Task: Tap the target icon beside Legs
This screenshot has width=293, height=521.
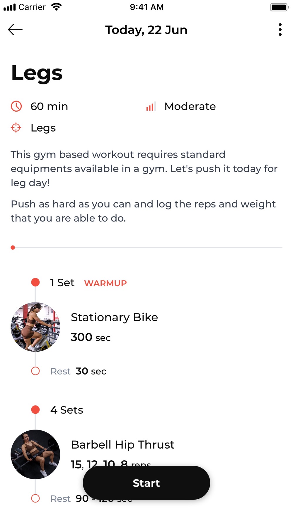Action: [x=16, y=128]
